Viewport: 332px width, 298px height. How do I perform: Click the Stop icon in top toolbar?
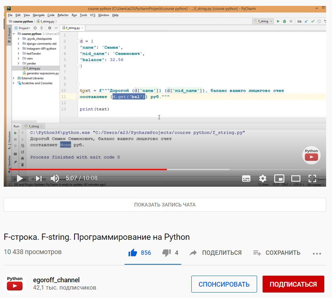(291, 21)
